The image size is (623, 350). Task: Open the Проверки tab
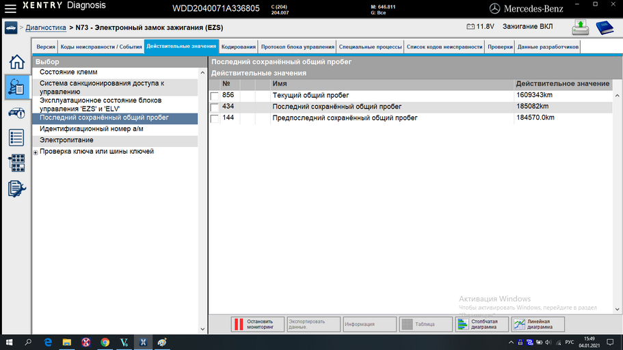pyautogui.click(x=500, y=47)
